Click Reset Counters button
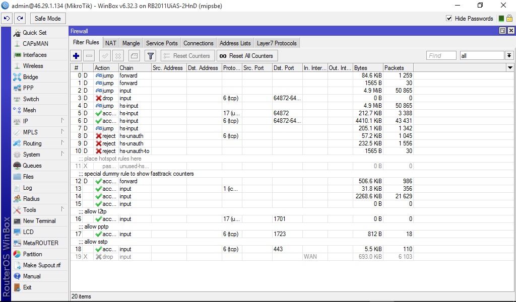The width and height of the screenshot is (516, 302). [x=187, y=56]
